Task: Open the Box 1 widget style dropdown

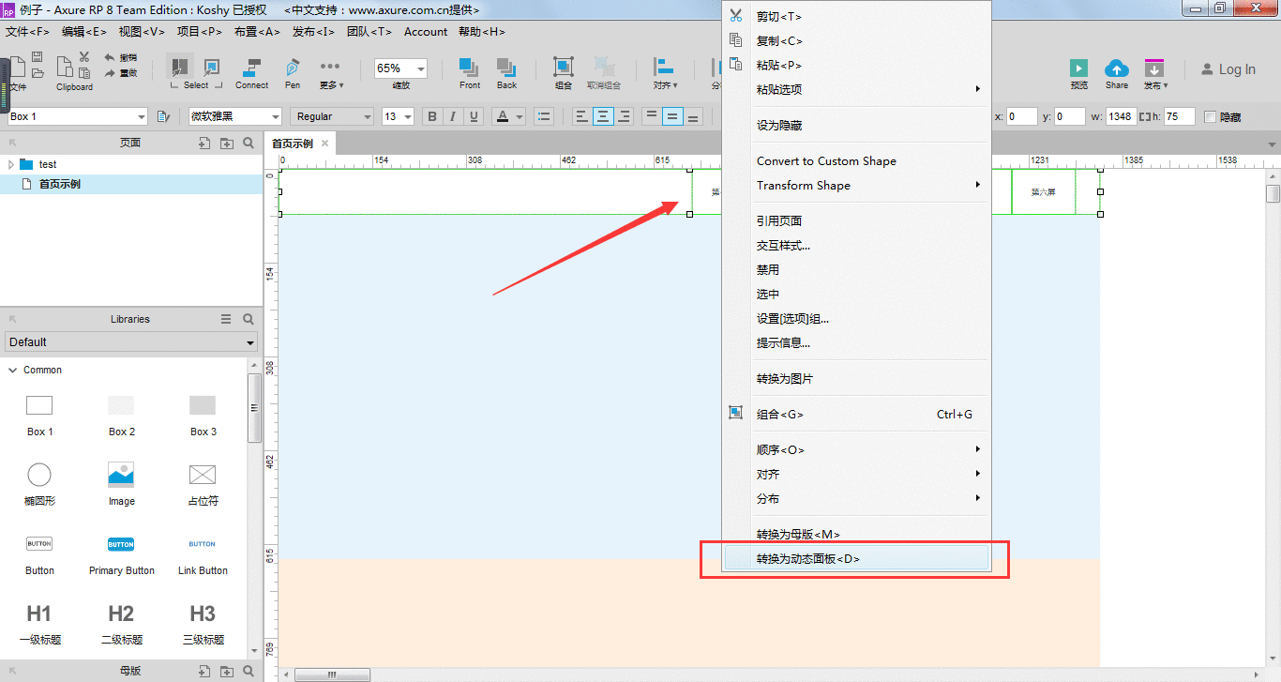Action: 142,116
